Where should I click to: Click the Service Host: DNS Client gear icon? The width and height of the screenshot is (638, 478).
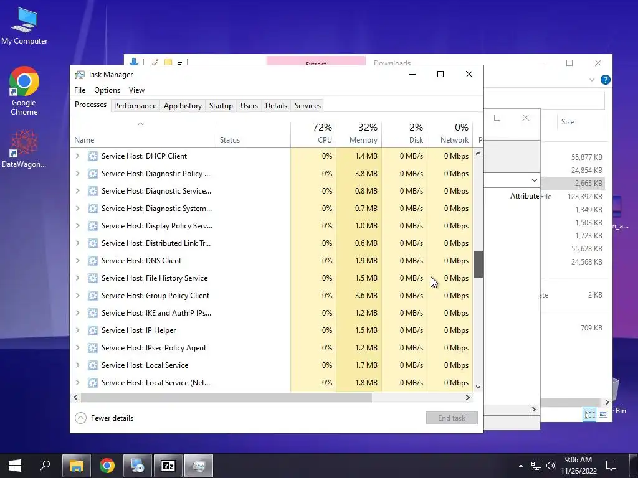pos(93,261)
